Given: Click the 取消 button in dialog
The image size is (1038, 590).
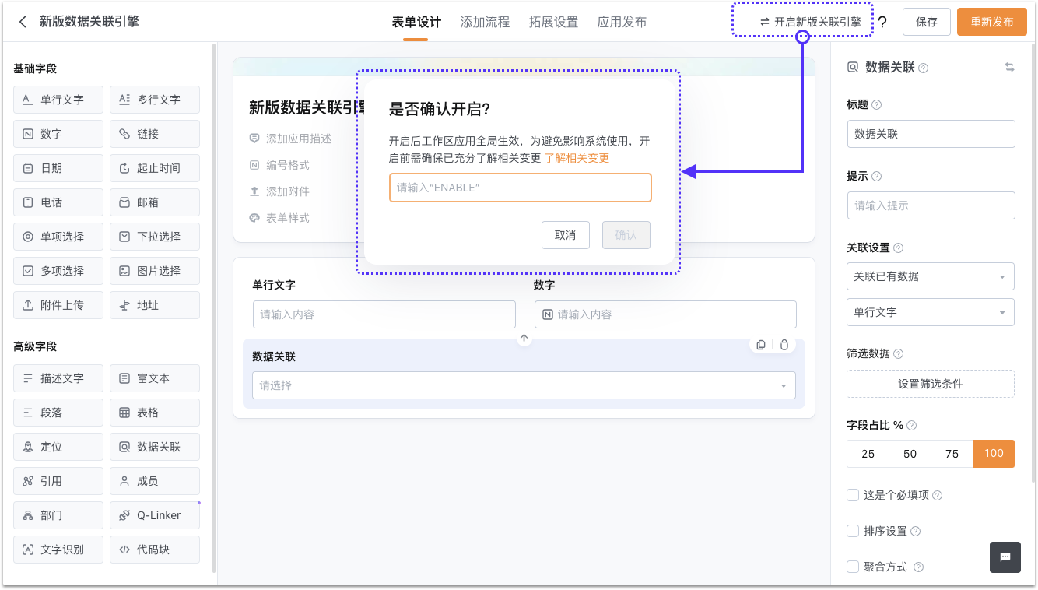Looking at the screenshot, I should click(565, 235).
